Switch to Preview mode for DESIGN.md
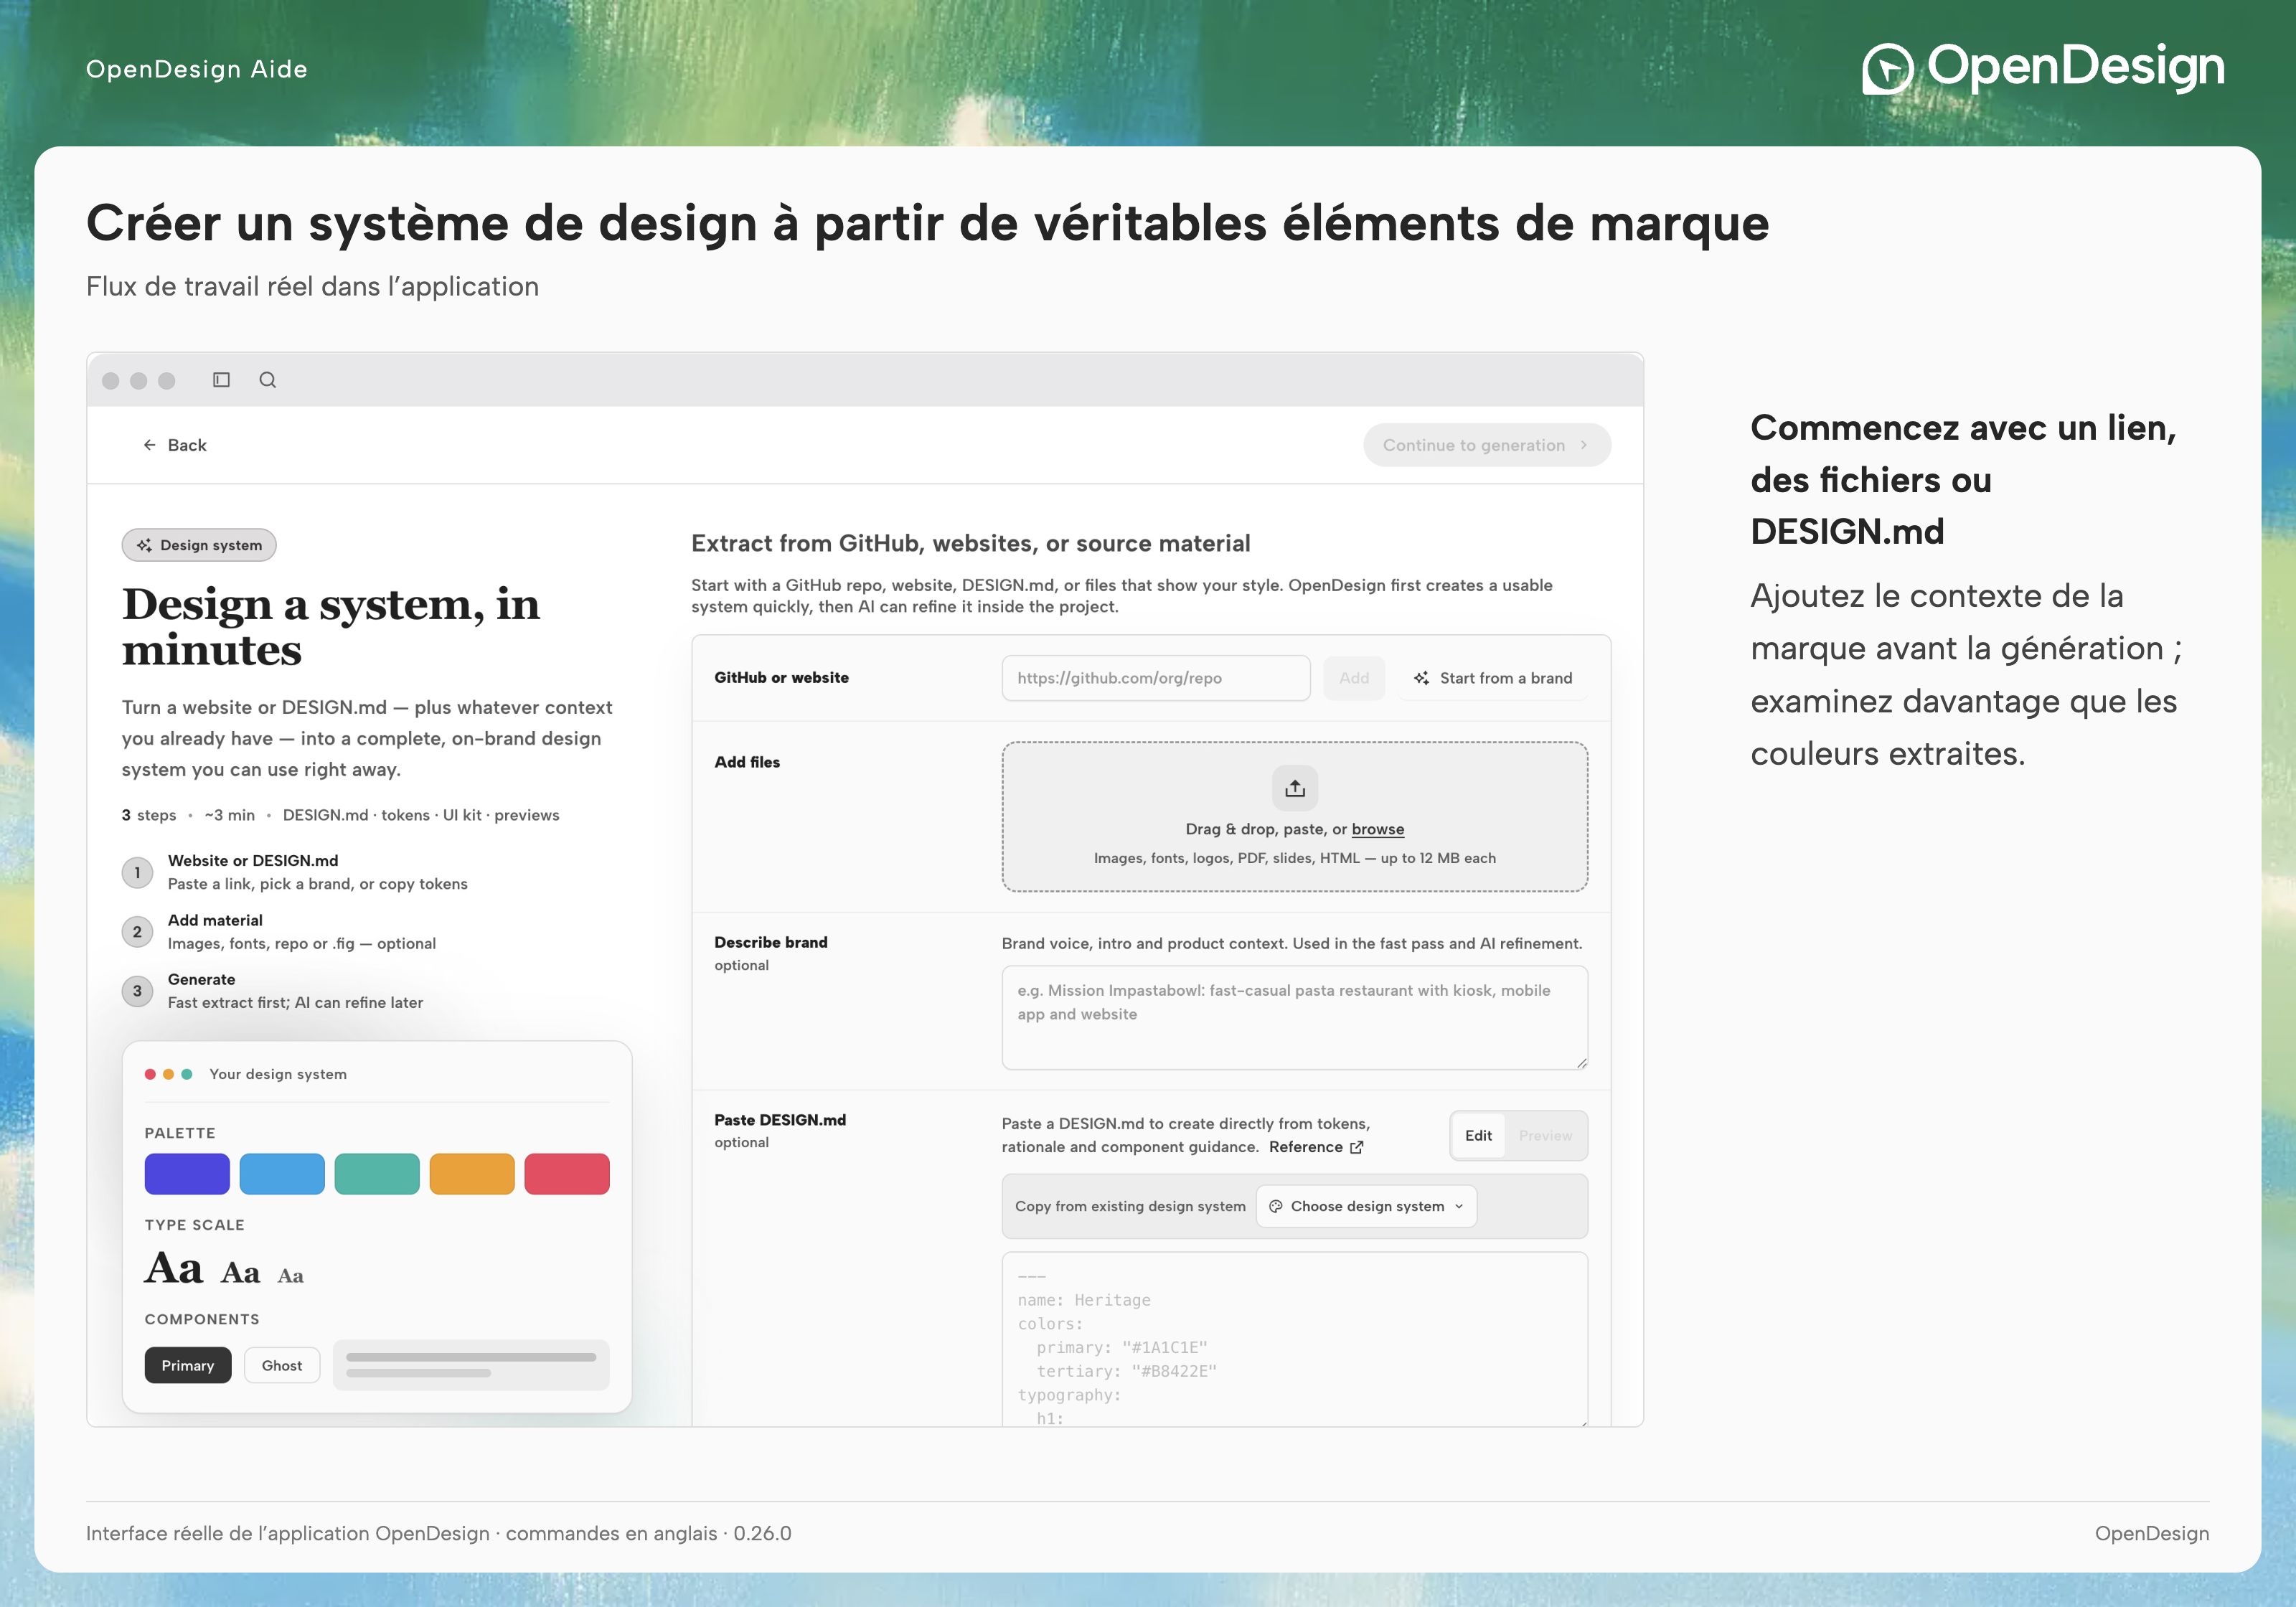 tap(1545, 1136)
